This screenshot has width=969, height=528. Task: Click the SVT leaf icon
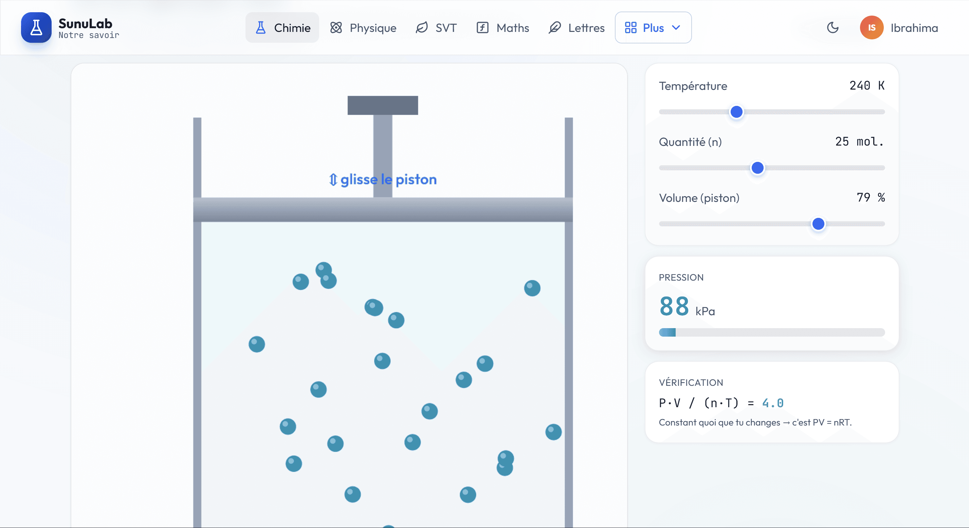[x=422, y=28]
